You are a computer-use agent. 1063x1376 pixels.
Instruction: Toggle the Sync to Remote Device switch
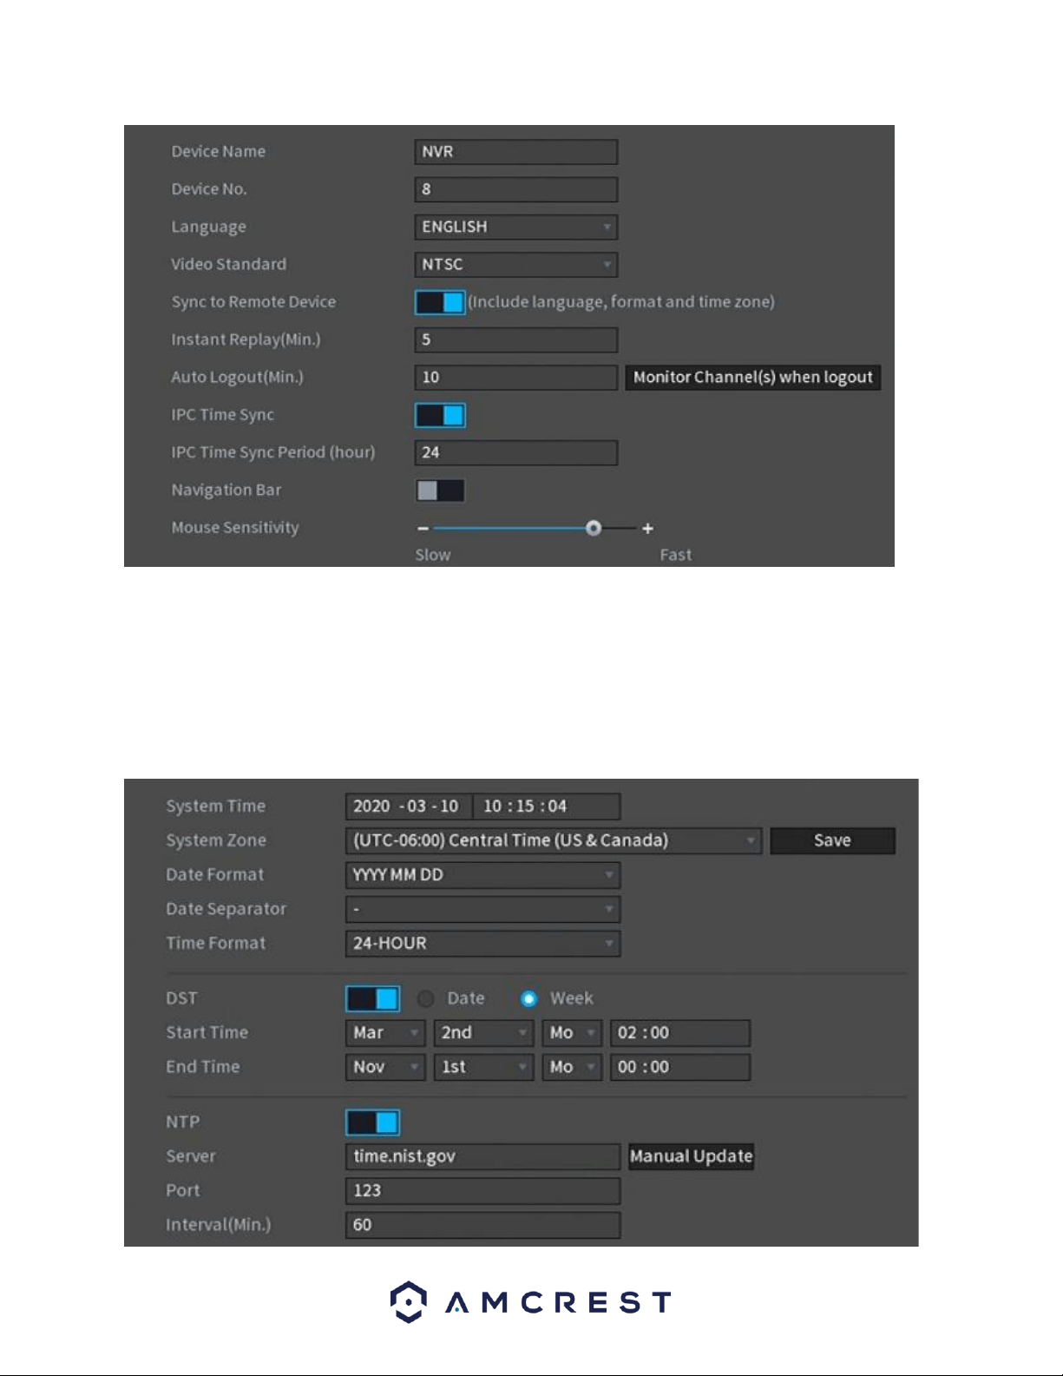pyautogui.click(x=440, y=302)
